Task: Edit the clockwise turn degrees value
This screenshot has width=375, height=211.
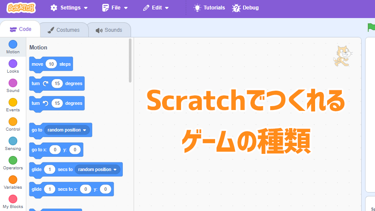Action: pos(57,84)
